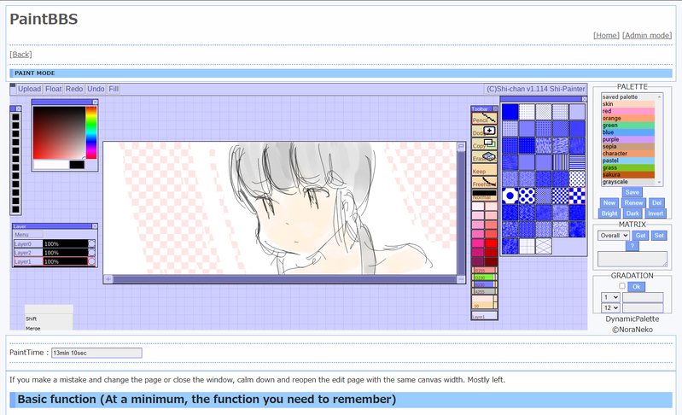Image resolution: width=682 pixels, height=415 pixels.
Task: Open the Layer panel Menu button
Action: coord(28,235)
